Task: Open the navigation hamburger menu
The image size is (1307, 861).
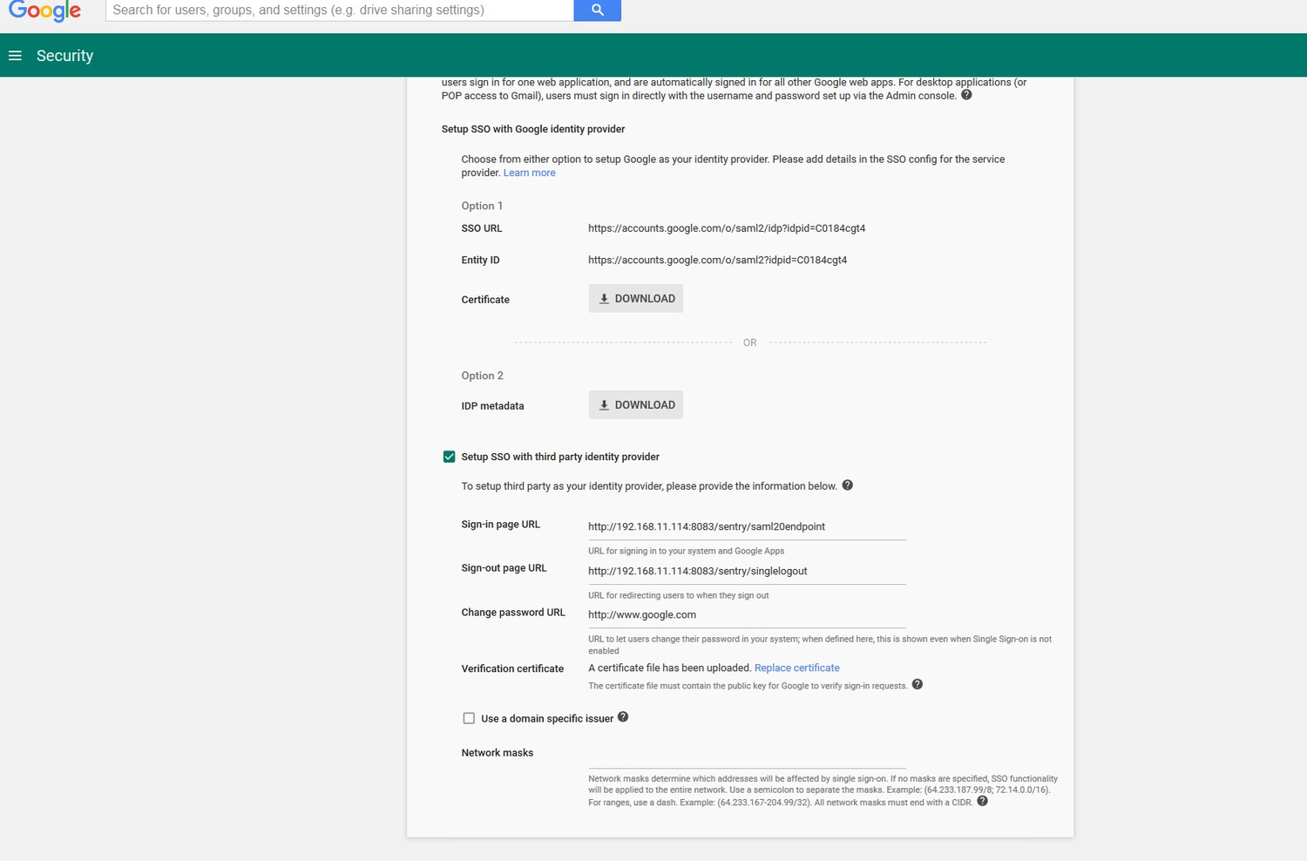Action: (x=14, y=55)
